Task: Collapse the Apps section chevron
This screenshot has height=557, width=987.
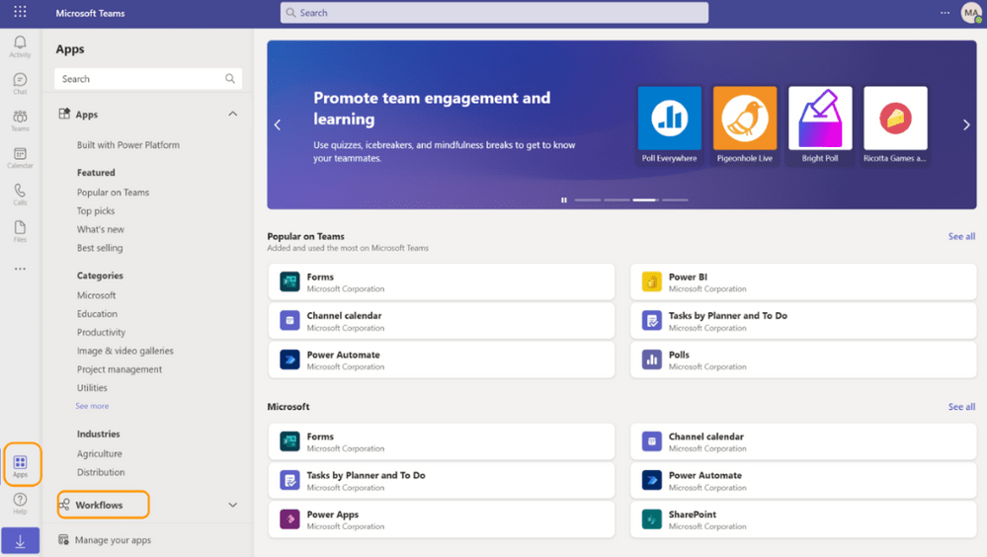Action: click(x=233, y=115)
